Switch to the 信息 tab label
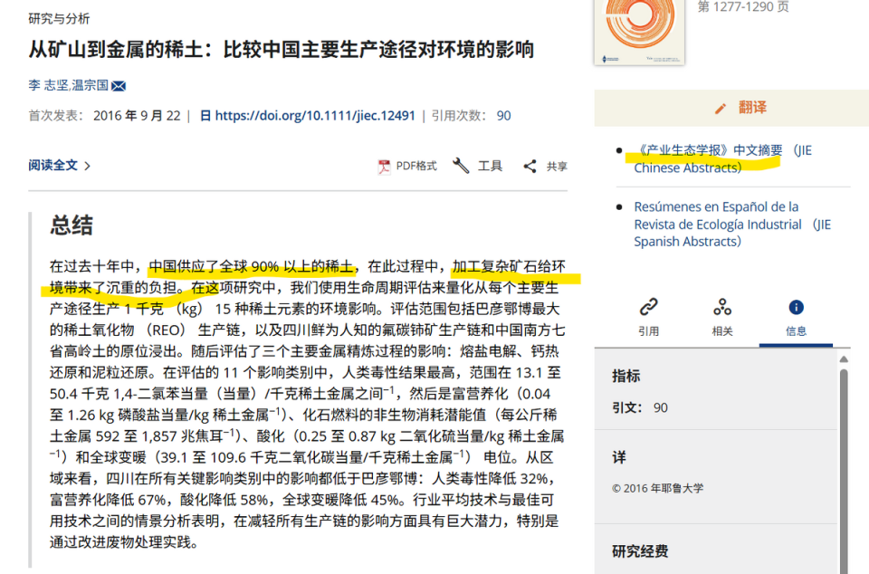Screen dimensions: 869x574 [x=796, y=331]
